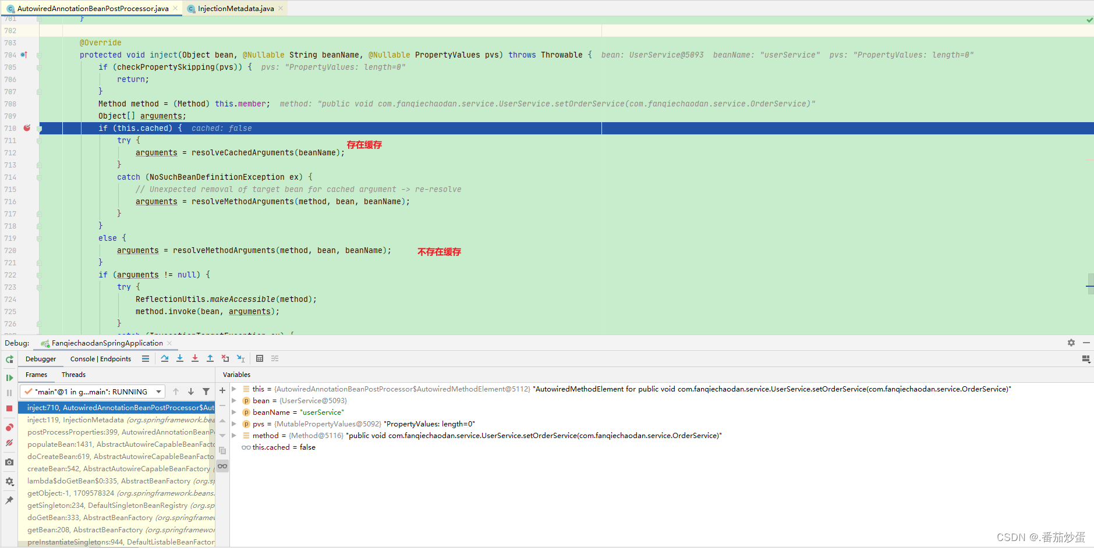Screen dimensions: 1094x548
Task: Select frame 'inject:119, InjectionMetadata'
Action: [116, 420]
